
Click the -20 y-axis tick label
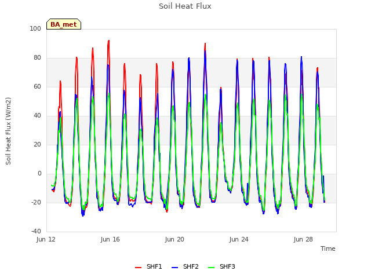coord(36,202)
